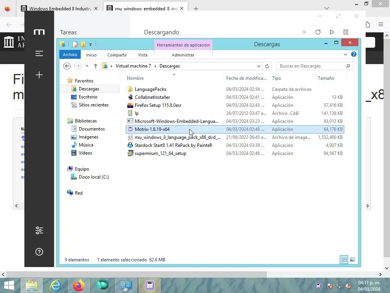Image resolution: width=390 pixels, height=293 pixels.
Task: Open Firefox from taskbar
Action: point(78,285)
